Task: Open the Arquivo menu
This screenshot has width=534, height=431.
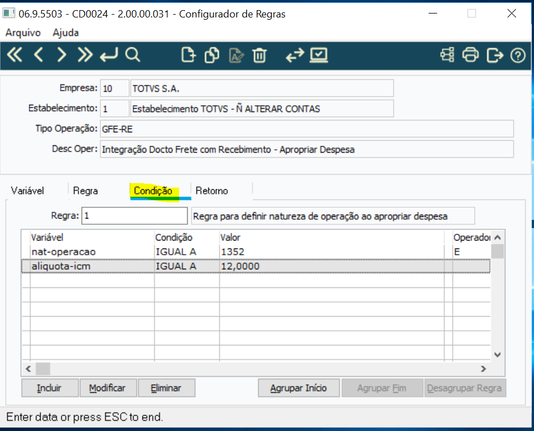Action: [x=22, y=33]
